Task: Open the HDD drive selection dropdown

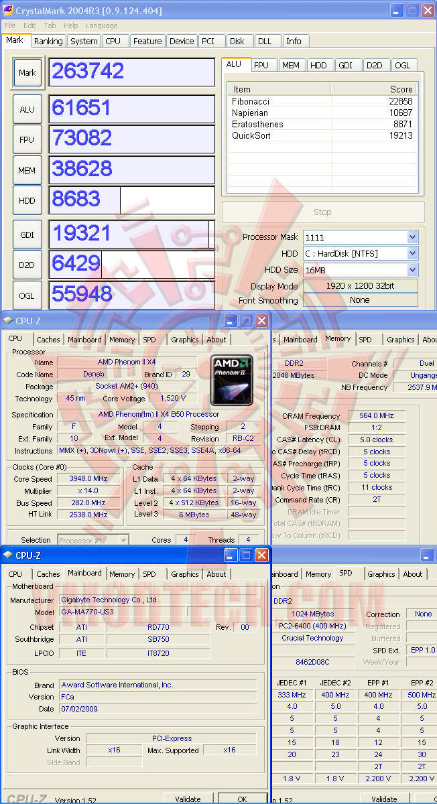Action: point(412,253)
